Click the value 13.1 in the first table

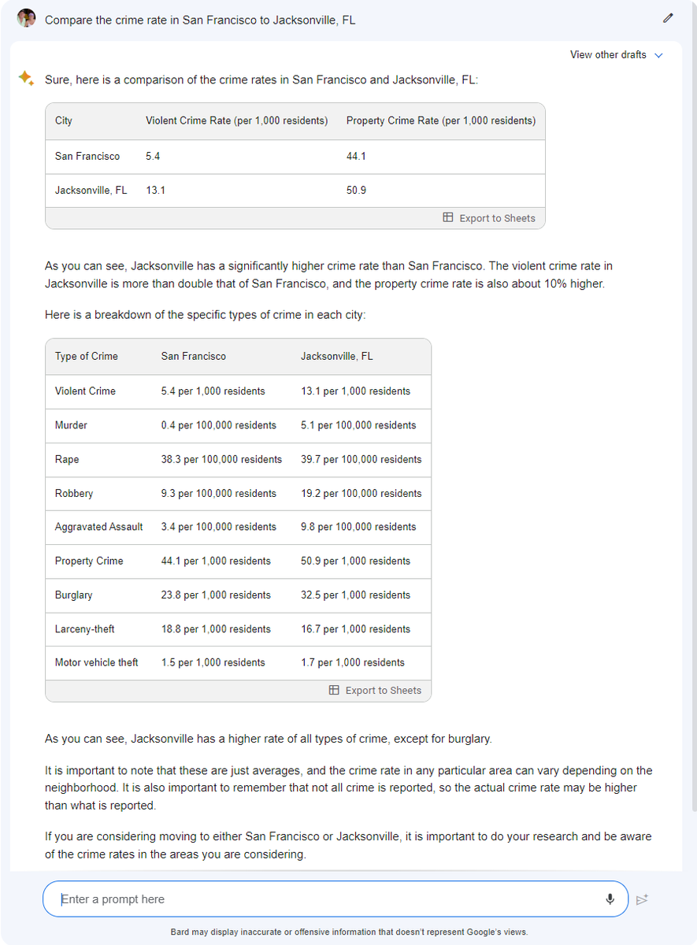(x=156, y=191)
